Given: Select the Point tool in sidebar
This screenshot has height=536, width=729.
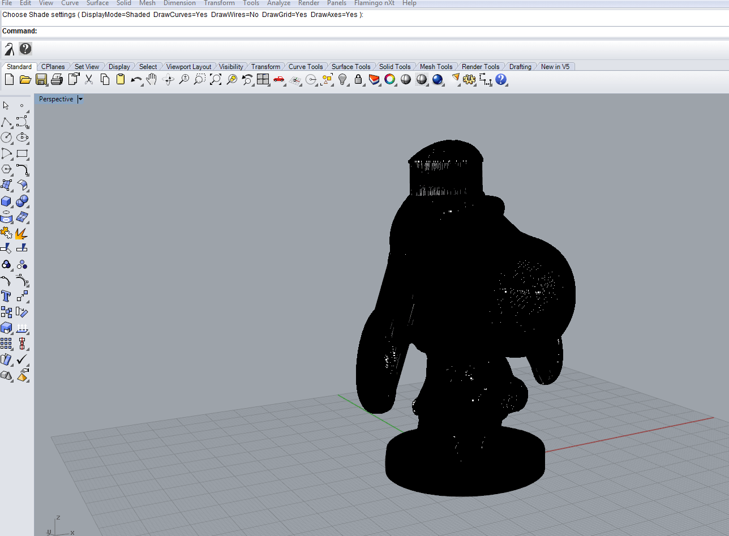Looking at the screenshot, I should click(x=22, y=106).
